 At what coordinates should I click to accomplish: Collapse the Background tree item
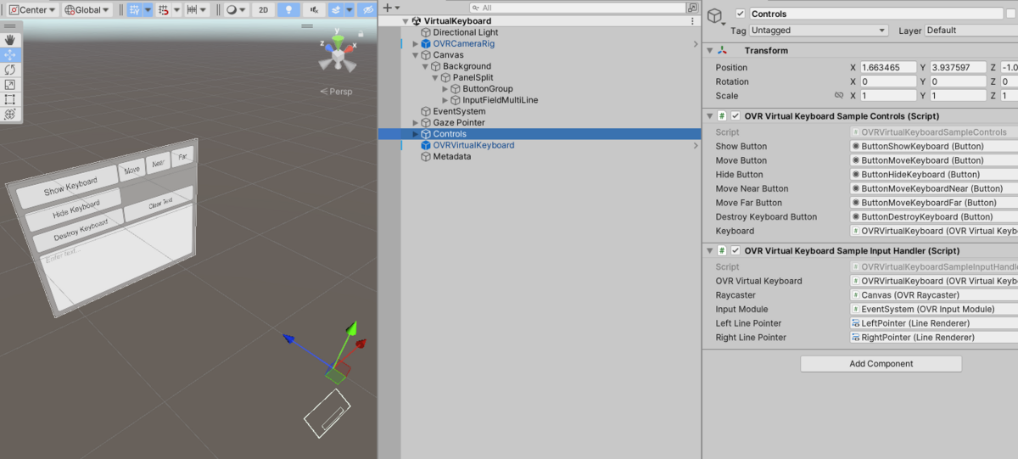(425, 66)
